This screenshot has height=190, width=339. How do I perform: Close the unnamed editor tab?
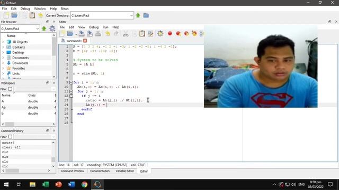pos(85,41)
